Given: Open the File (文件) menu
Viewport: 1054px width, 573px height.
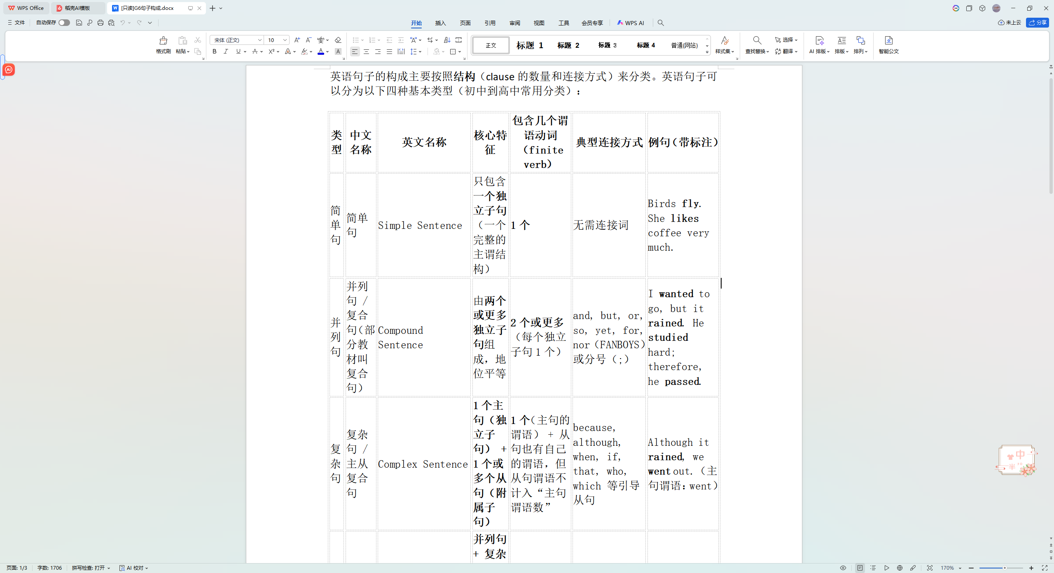Looking at the screenshot, I should 16,23.
